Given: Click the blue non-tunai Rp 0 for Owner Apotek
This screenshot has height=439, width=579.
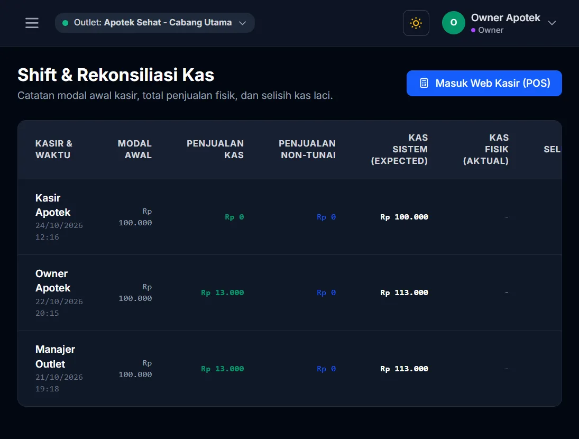Looking at the screenshot, I should [326, 293].
